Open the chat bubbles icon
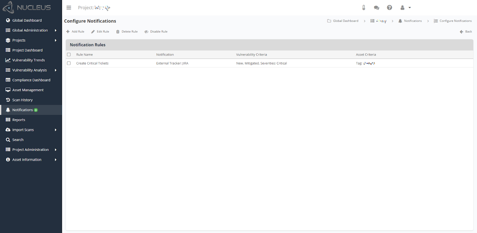 [377, 8]
